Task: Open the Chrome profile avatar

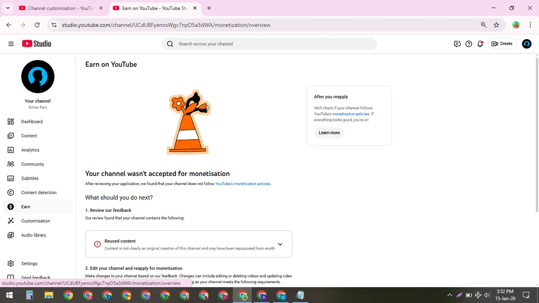Action: 516,25
